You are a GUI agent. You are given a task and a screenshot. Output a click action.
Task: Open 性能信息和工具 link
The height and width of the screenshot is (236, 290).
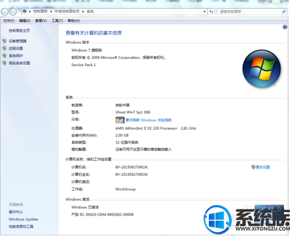point(21,227)
